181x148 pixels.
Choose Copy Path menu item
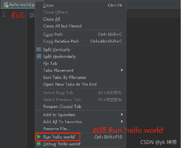(81, 34)
